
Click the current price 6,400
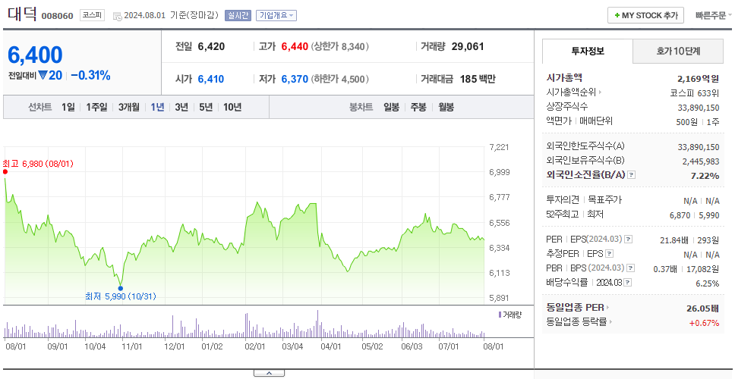[35, 55]
